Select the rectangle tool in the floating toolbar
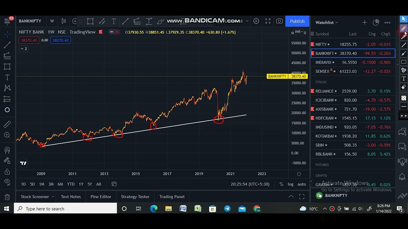 (90, 21)
